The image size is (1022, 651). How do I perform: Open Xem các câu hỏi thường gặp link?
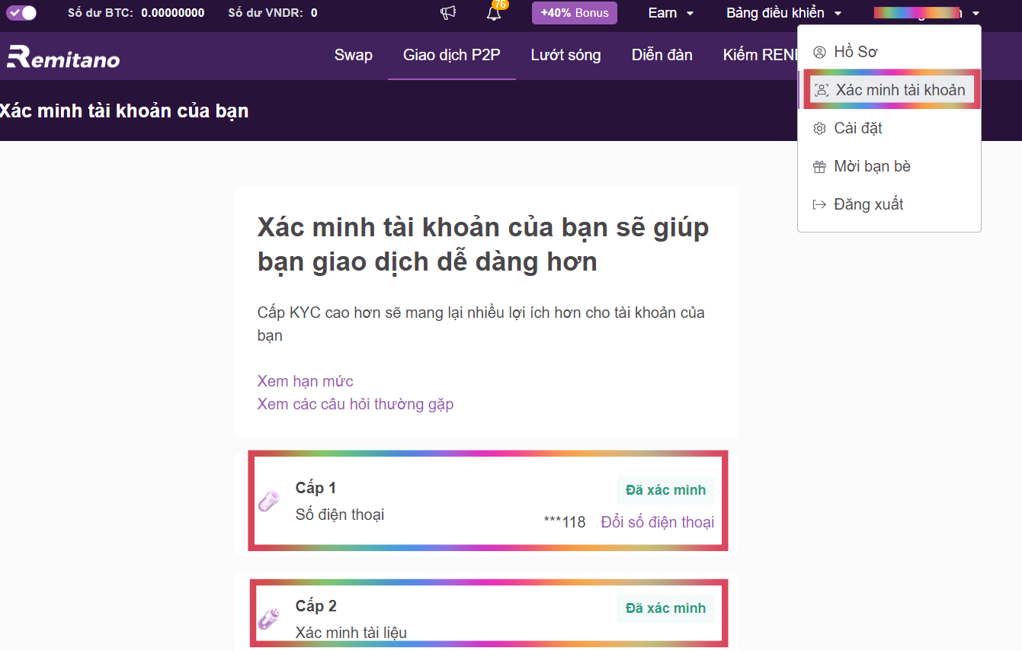(x=355, y=404)
